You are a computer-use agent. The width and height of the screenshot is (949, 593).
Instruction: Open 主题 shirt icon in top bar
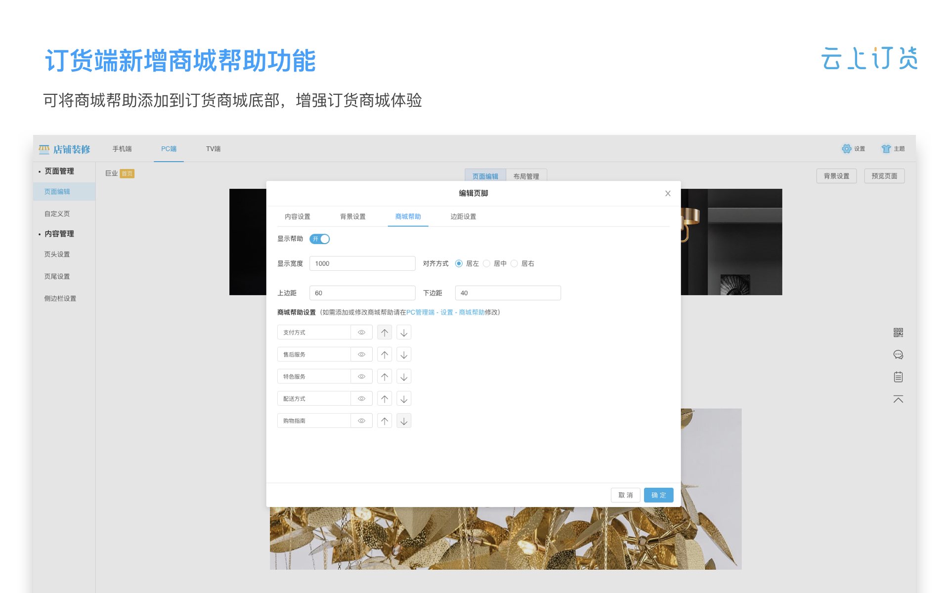coord(886,149)
